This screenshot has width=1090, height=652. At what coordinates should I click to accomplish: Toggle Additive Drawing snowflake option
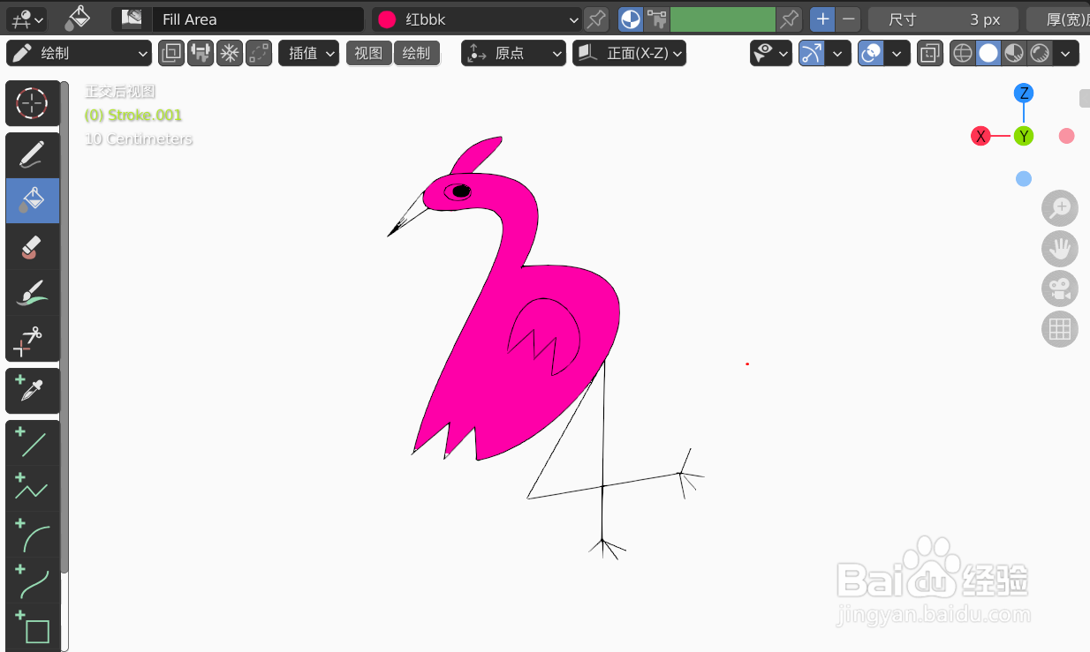tap(230, 53)
